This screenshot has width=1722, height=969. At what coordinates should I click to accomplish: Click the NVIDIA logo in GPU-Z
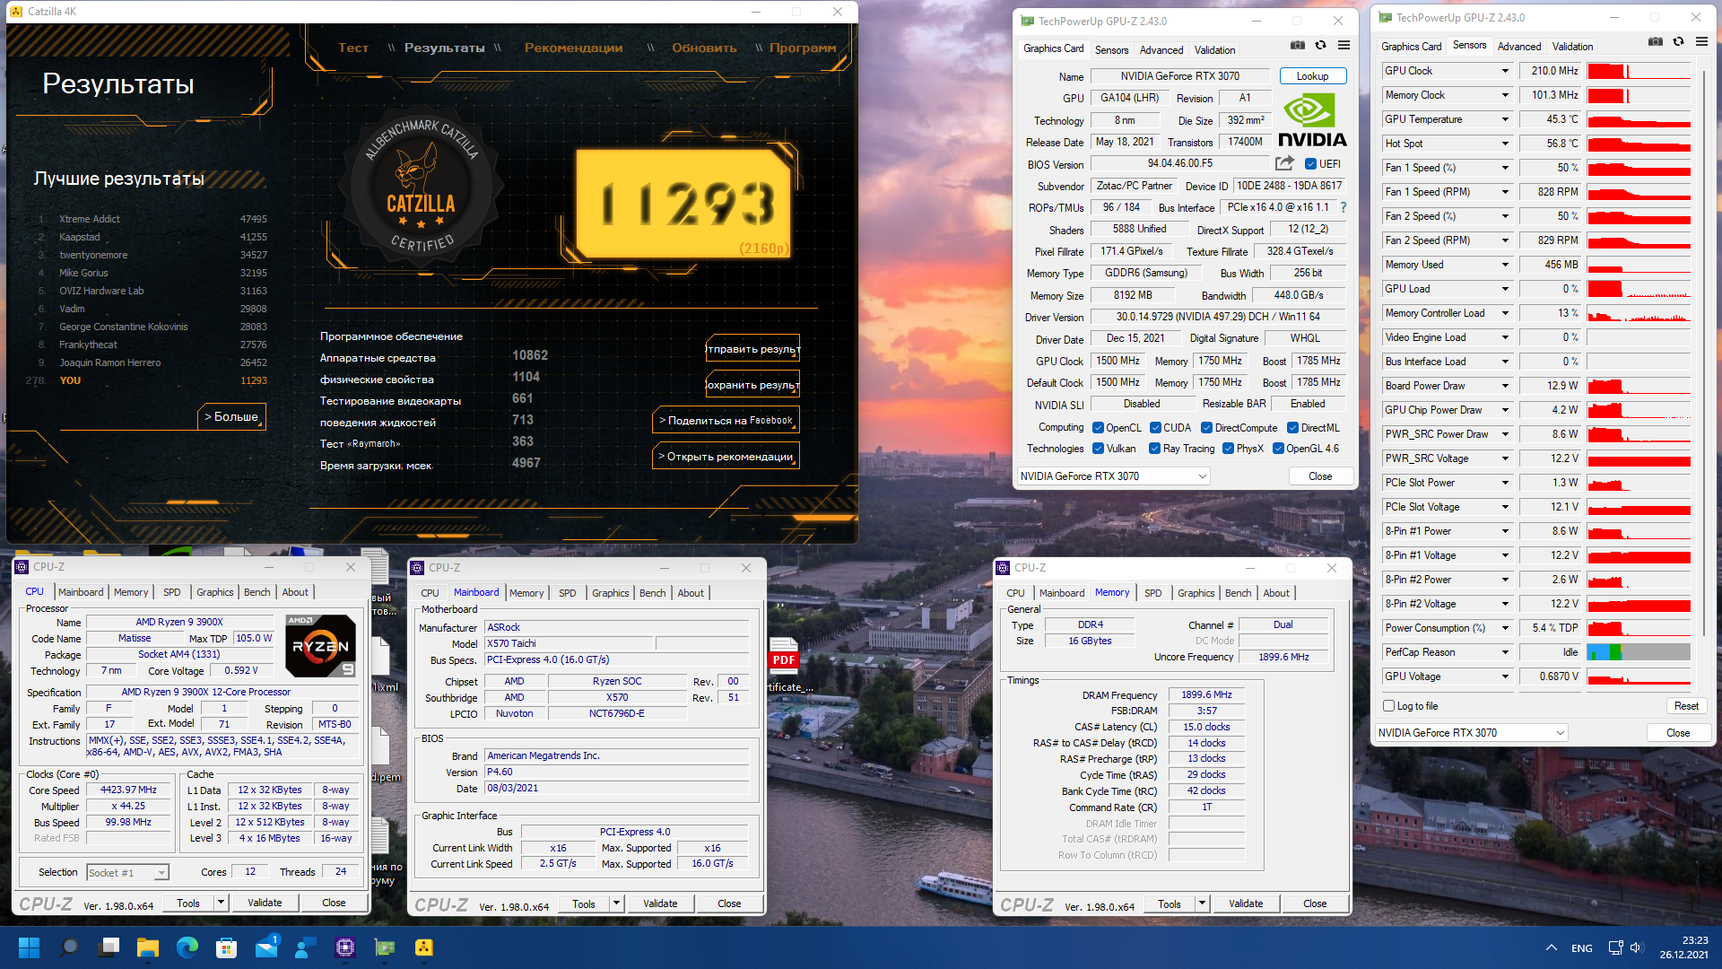1311,120
